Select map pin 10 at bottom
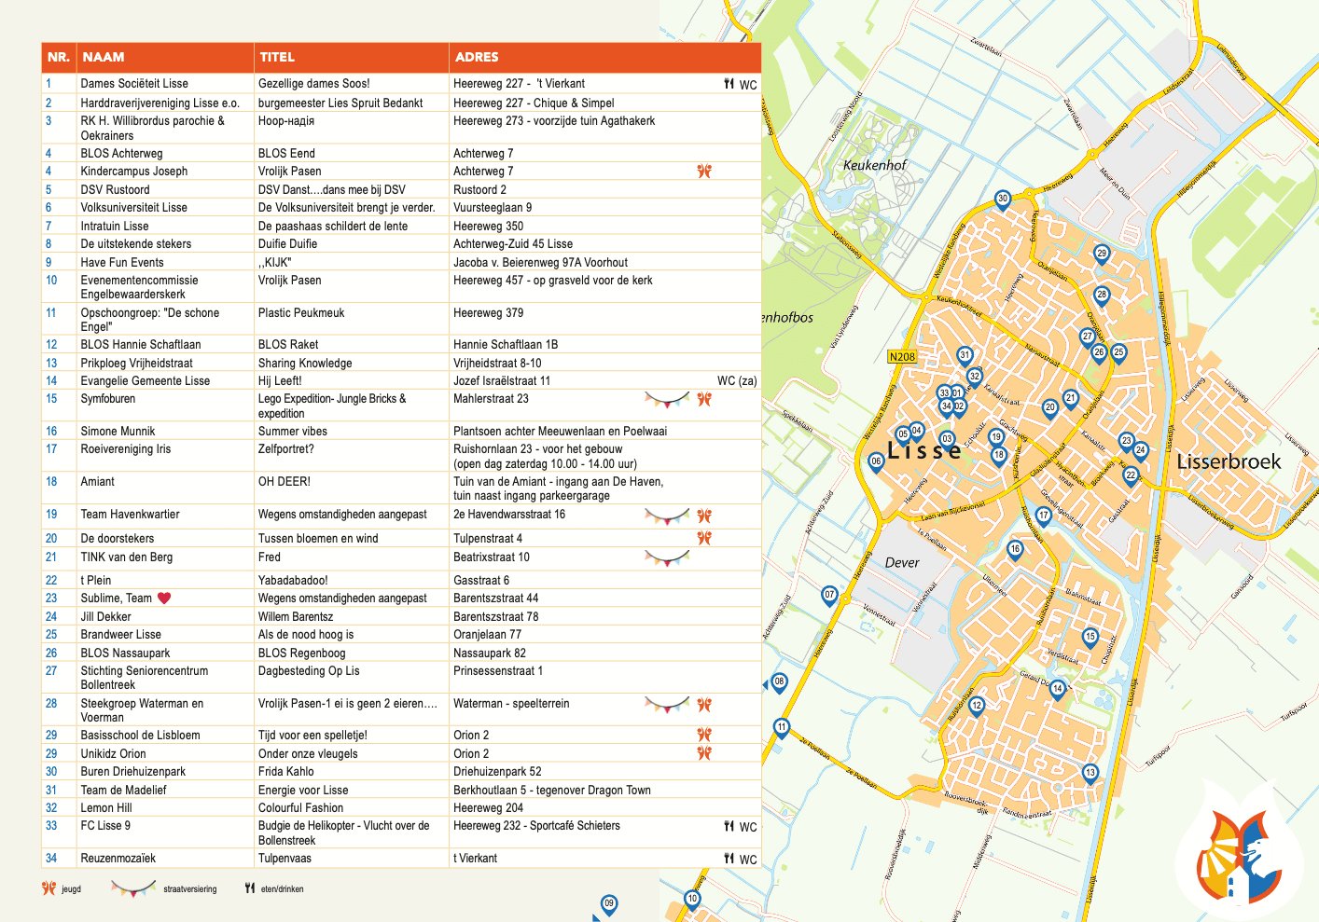 [x=692, y=901]
